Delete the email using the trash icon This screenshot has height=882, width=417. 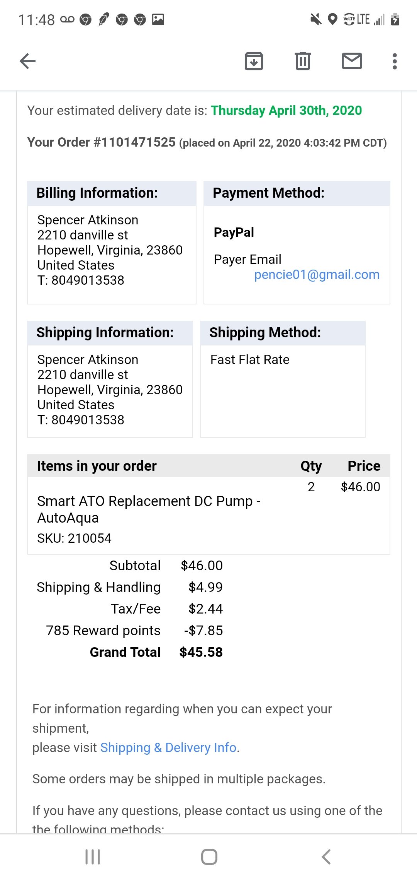pyautogui.click(x=303, y=61)
